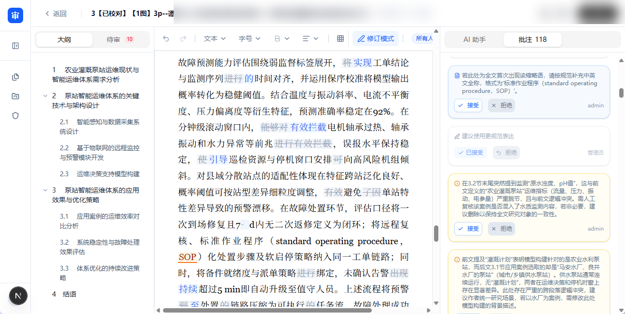Click the pencil icon on 建议使用更规范表达 card

coord(457,136)
